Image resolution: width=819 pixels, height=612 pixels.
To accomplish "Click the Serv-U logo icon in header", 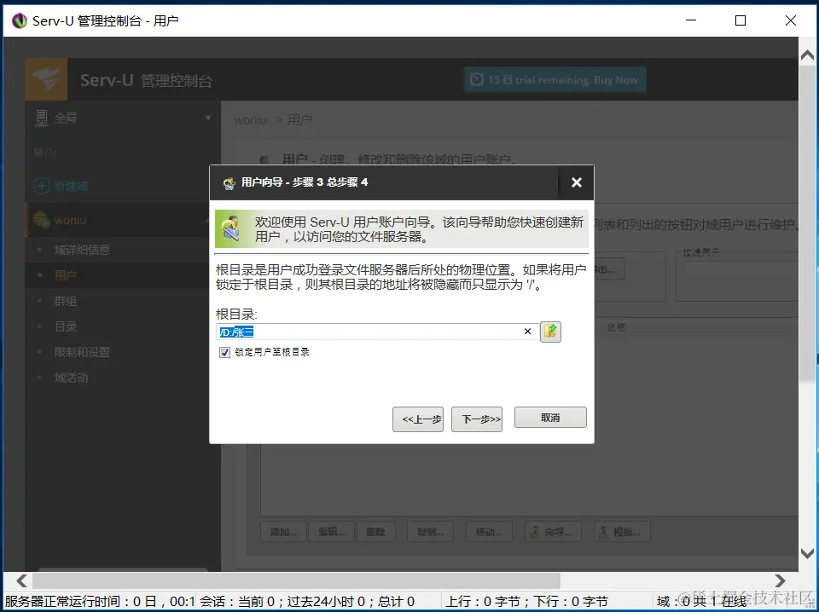I will point(46,79).
